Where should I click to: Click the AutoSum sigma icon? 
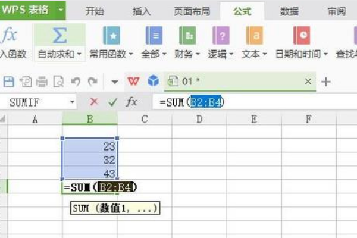click(x=59, y=35)
